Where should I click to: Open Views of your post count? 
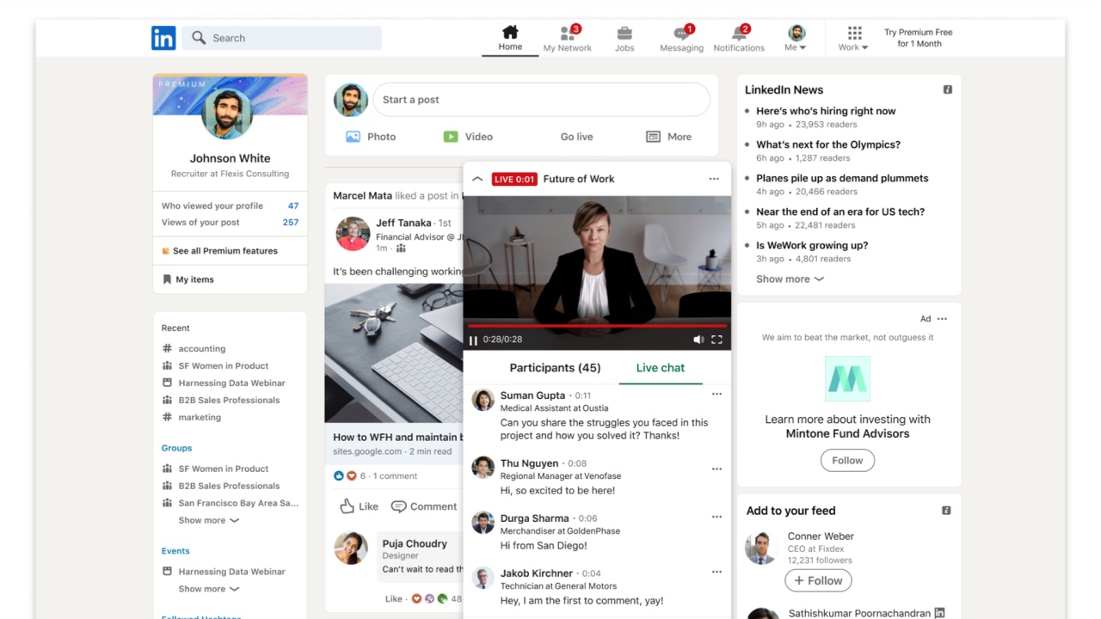pyautogui.click(x=230, y=223)
